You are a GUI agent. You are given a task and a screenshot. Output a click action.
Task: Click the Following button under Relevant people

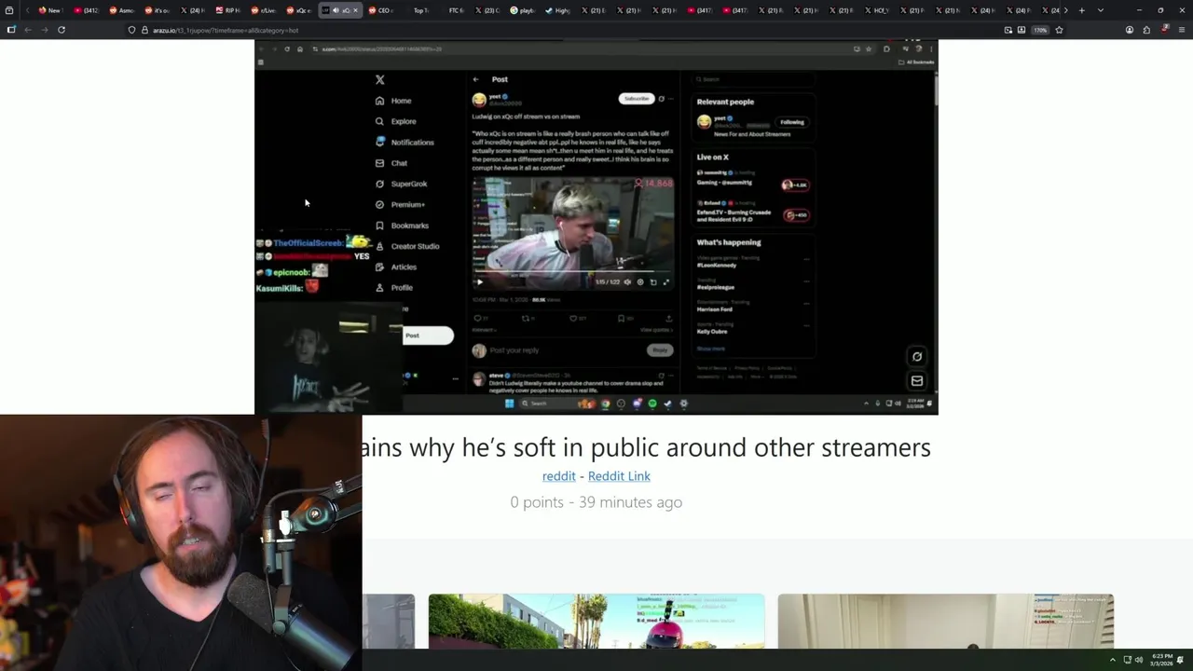(x=791, y=122)
